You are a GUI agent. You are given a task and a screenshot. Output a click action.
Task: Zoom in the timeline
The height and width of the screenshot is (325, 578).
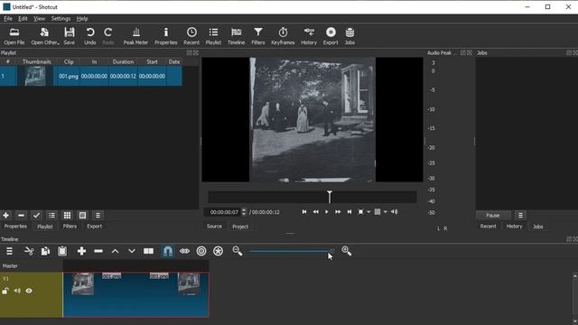(x=347, y=251)
